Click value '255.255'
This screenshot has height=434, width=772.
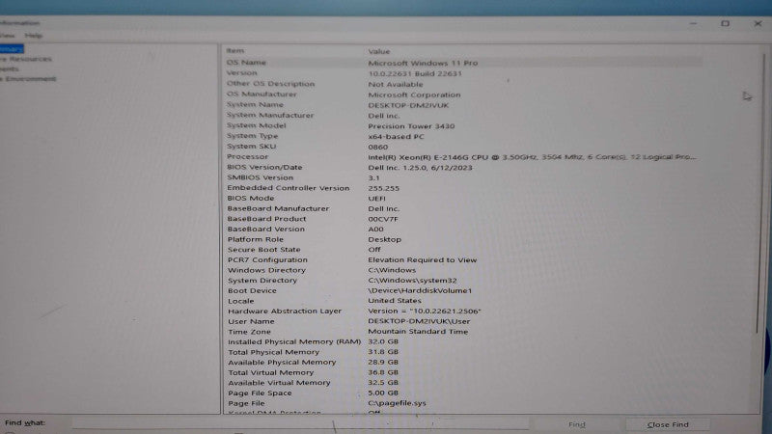coord(383,188)
